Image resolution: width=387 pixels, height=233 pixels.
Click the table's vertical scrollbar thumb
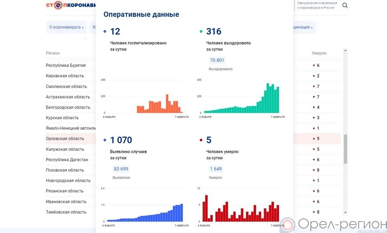(345, 149)
